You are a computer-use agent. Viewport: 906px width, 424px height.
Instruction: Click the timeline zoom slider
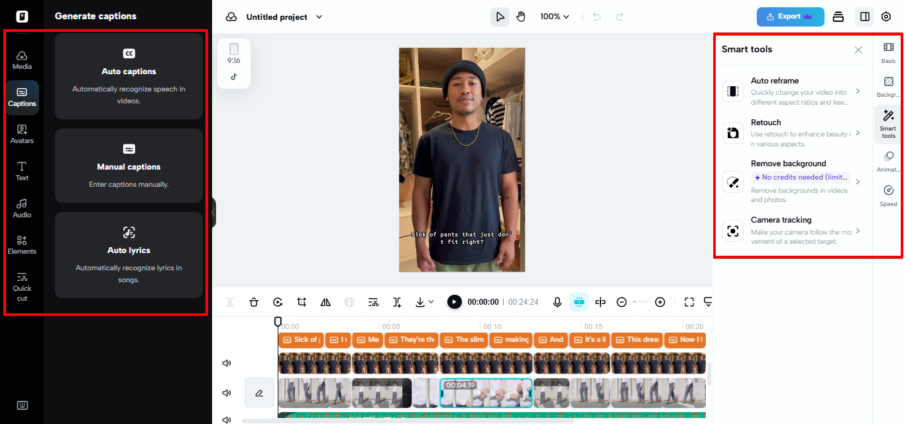click(x=641, y=302)
